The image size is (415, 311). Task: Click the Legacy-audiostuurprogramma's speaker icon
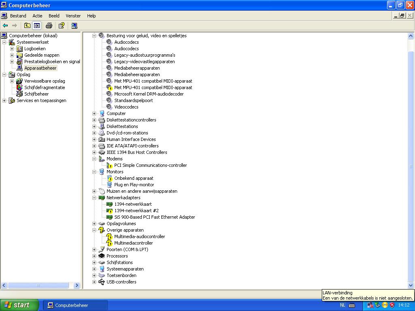(x=109, y=55)
